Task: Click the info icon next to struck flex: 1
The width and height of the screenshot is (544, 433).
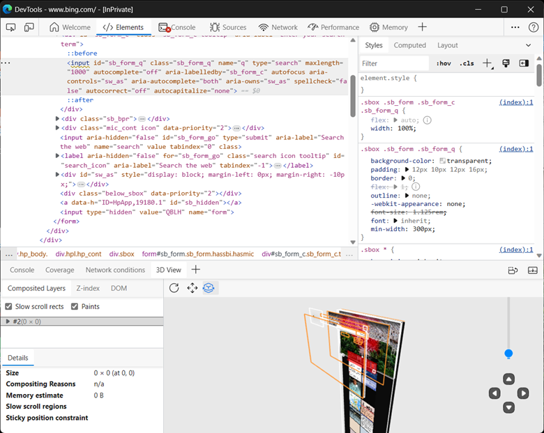Action: pos(416,187)
